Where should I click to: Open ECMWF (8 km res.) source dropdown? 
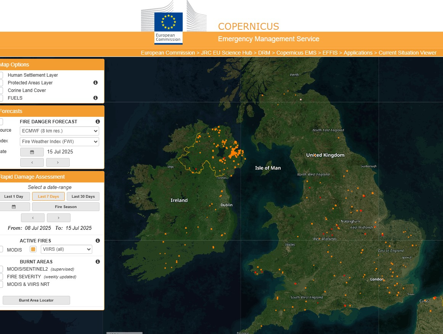pos(59,131)
